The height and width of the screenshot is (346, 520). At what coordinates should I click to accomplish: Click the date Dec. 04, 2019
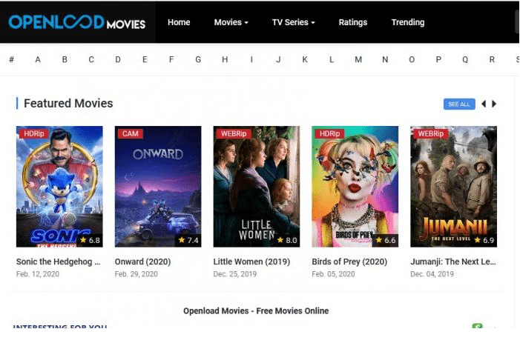pyautogui.click(x=432, y=274)
